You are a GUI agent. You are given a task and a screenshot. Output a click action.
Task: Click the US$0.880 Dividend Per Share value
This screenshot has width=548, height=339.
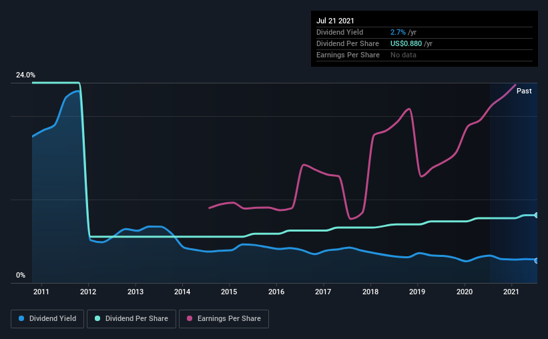point(406,43)
